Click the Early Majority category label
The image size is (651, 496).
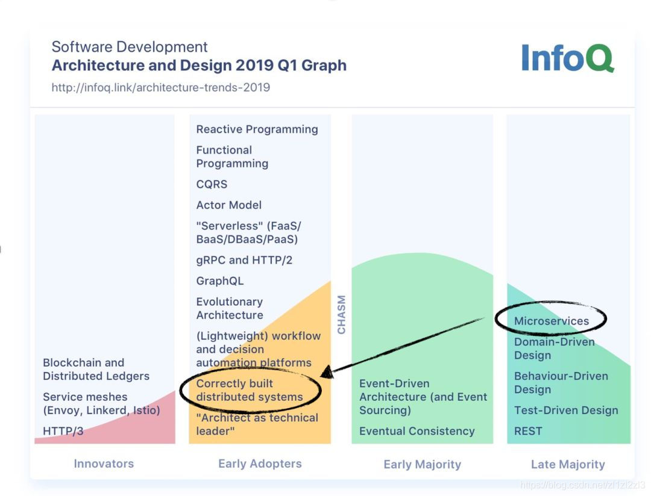[422, 464]
